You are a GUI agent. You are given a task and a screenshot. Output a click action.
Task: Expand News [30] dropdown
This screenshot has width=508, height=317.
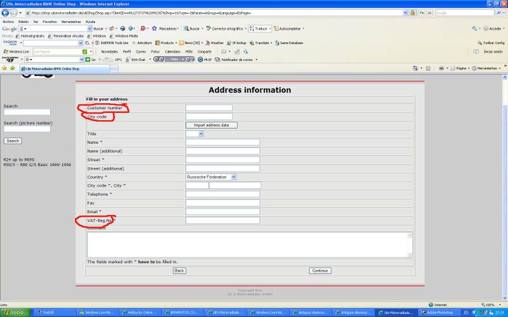pyautogui.click(x=202, y=42)
